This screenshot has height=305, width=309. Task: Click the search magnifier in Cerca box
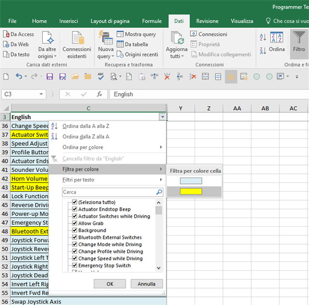point(159,192)
